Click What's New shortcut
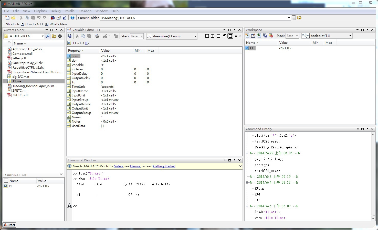 [56, 24]
